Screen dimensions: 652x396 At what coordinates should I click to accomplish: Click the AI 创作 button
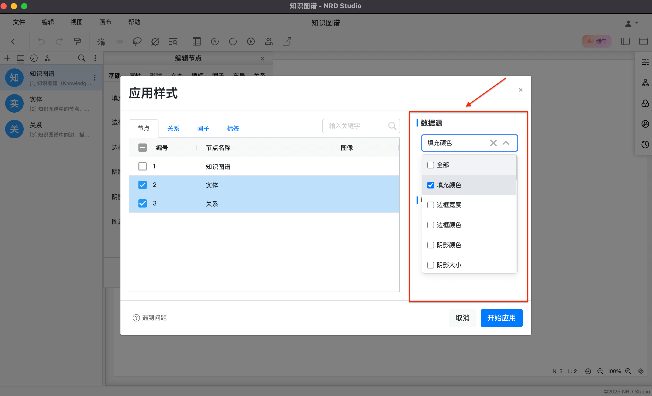(596, 41)
